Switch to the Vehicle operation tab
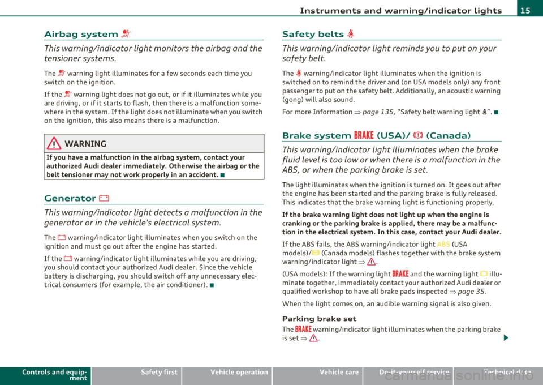The height and width of the screenshot is (385, 543). point(227,375)
